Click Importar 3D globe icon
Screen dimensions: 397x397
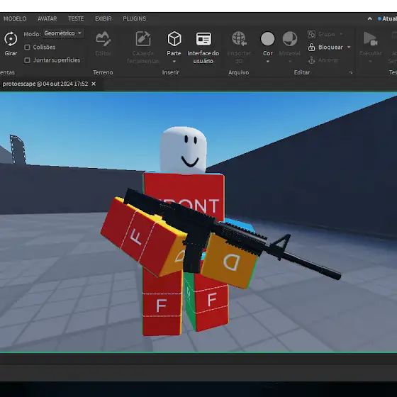coord(239,38)
